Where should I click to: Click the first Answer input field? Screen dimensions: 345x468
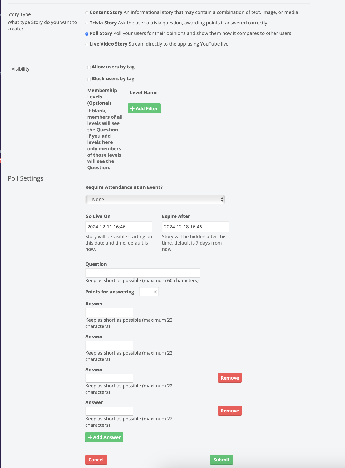pyautogui.click(x=109, y=312)
